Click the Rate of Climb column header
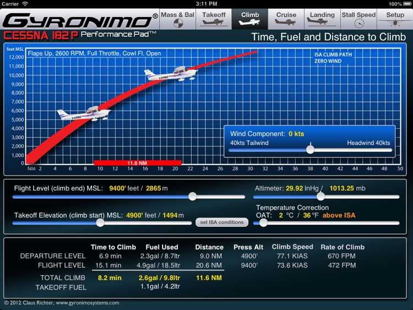 343,247
